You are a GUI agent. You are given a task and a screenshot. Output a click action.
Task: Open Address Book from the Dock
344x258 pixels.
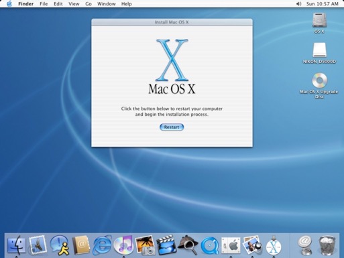(80, 245)
